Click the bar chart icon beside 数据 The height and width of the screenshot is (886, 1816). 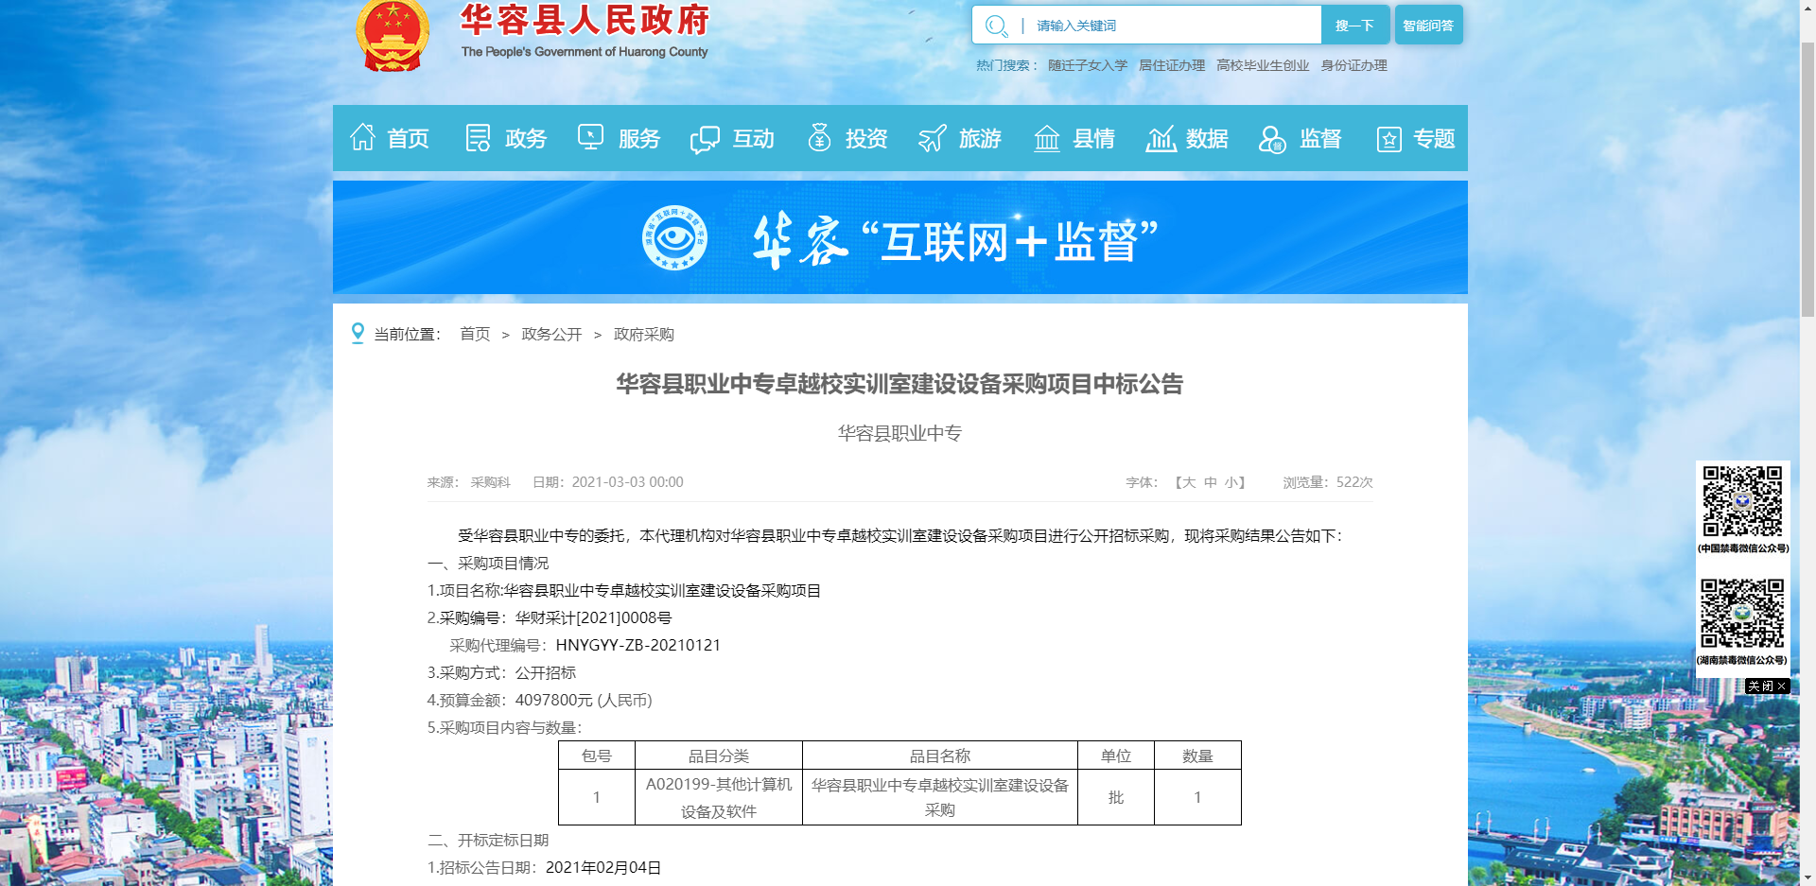click(x=1161, y=138)
